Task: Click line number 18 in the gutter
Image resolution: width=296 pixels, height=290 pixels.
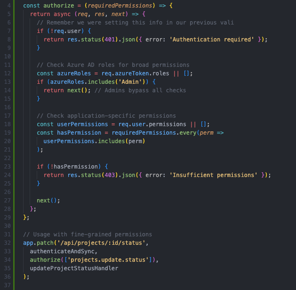Action: 7,124
